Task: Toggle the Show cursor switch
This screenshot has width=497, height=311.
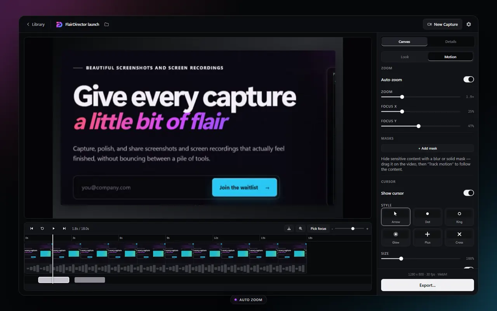Action: pyautogui.click(x=468, y=193)
